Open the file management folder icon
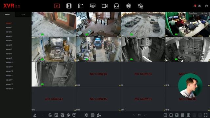Image resolution: width=210 pixels, height=118 pixels. click(81, 6)
